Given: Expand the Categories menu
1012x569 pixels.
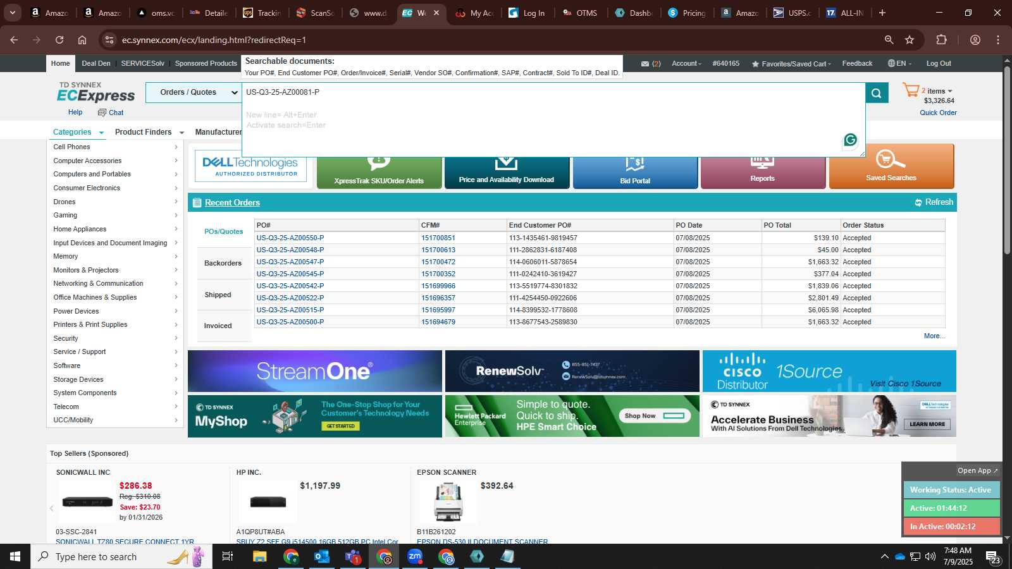Looking at the screenshot, I should [x=78, y=132].
